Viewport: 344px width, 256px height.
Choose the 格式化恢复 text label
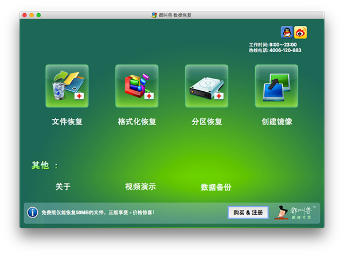tap(136, 122)
